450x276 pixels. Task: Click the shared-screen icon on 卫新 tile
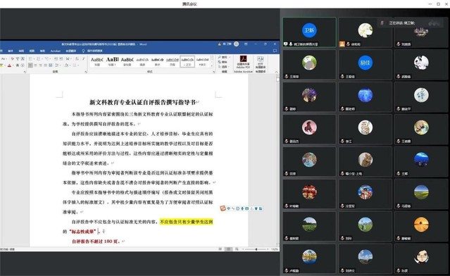[286, 44]
